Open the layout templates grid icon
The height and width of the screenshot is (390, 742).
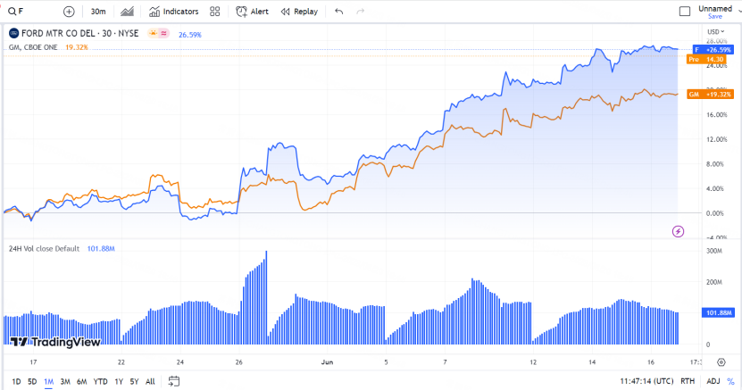pyautogui.click(x=215, y=12)
